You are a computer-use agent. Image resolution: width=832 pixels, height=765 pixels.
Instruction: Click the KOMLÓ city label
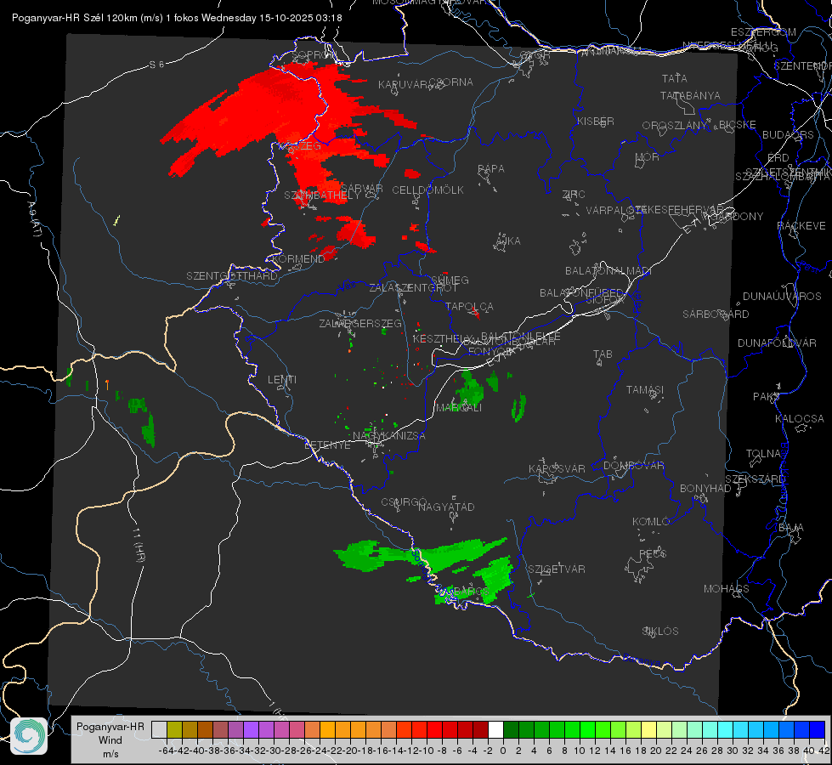[x=650, y=522]
